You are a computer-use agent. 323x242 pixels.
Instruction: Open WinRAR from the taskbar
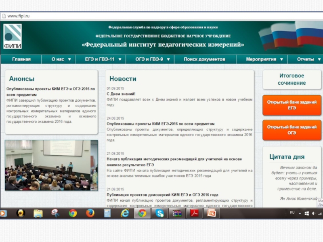click(177, 213)
